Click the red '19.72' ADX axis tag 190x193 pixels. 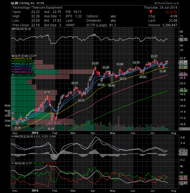click(183, 179)
